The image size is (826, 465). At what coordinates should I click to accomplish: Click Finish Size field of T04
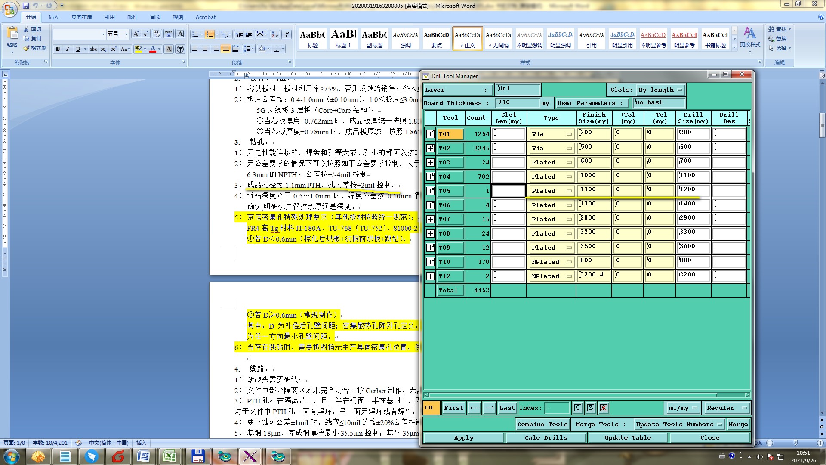click(x=593, y=177)
